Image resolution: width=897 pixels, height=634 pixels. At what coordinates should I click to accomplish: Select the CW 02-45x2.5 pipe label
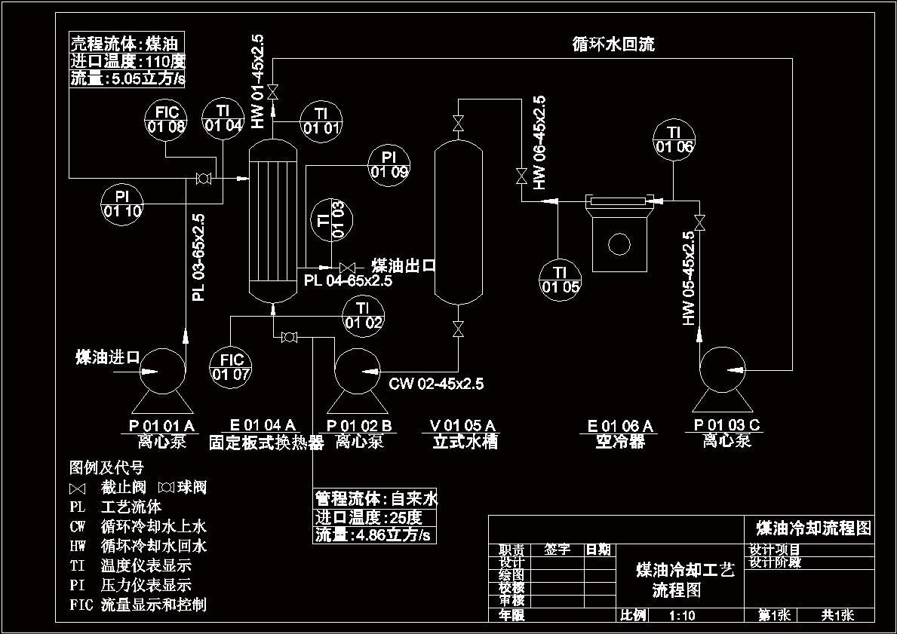[x=436, y=384]
